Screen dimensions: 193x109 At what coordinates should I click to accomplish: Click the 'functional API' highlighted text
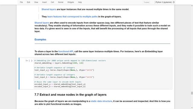click(66, 51)
